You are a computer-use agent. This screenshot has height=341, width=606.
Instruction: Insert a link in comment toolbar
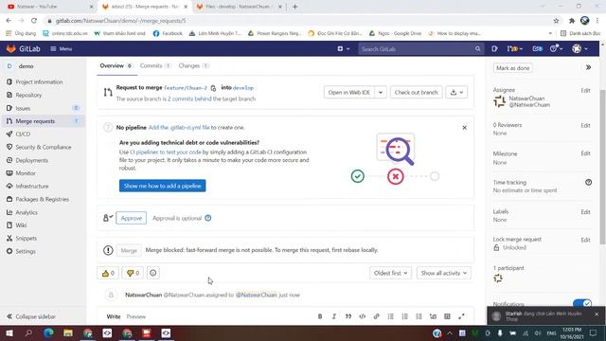pos(377,316)
